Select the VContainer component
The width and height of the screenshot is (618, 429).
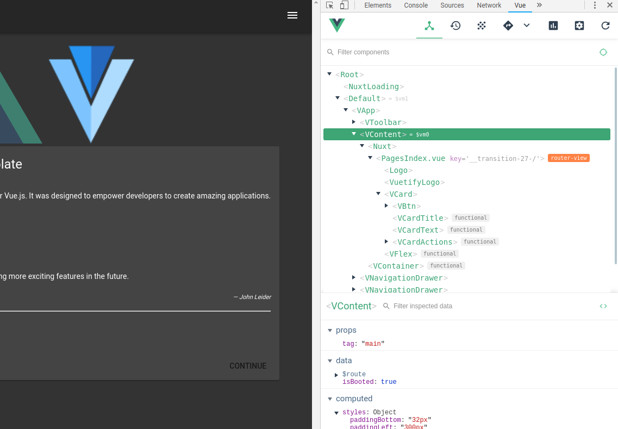(x=396, y=266)
